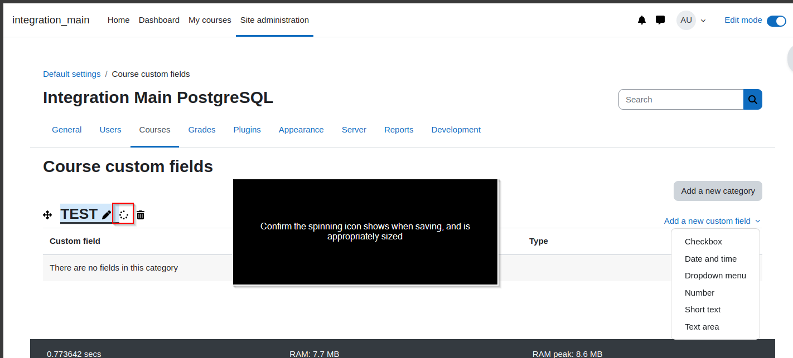The image size is (793, 358).
Task: Switch to the Reports tab
Action: (x=399, y=130)
